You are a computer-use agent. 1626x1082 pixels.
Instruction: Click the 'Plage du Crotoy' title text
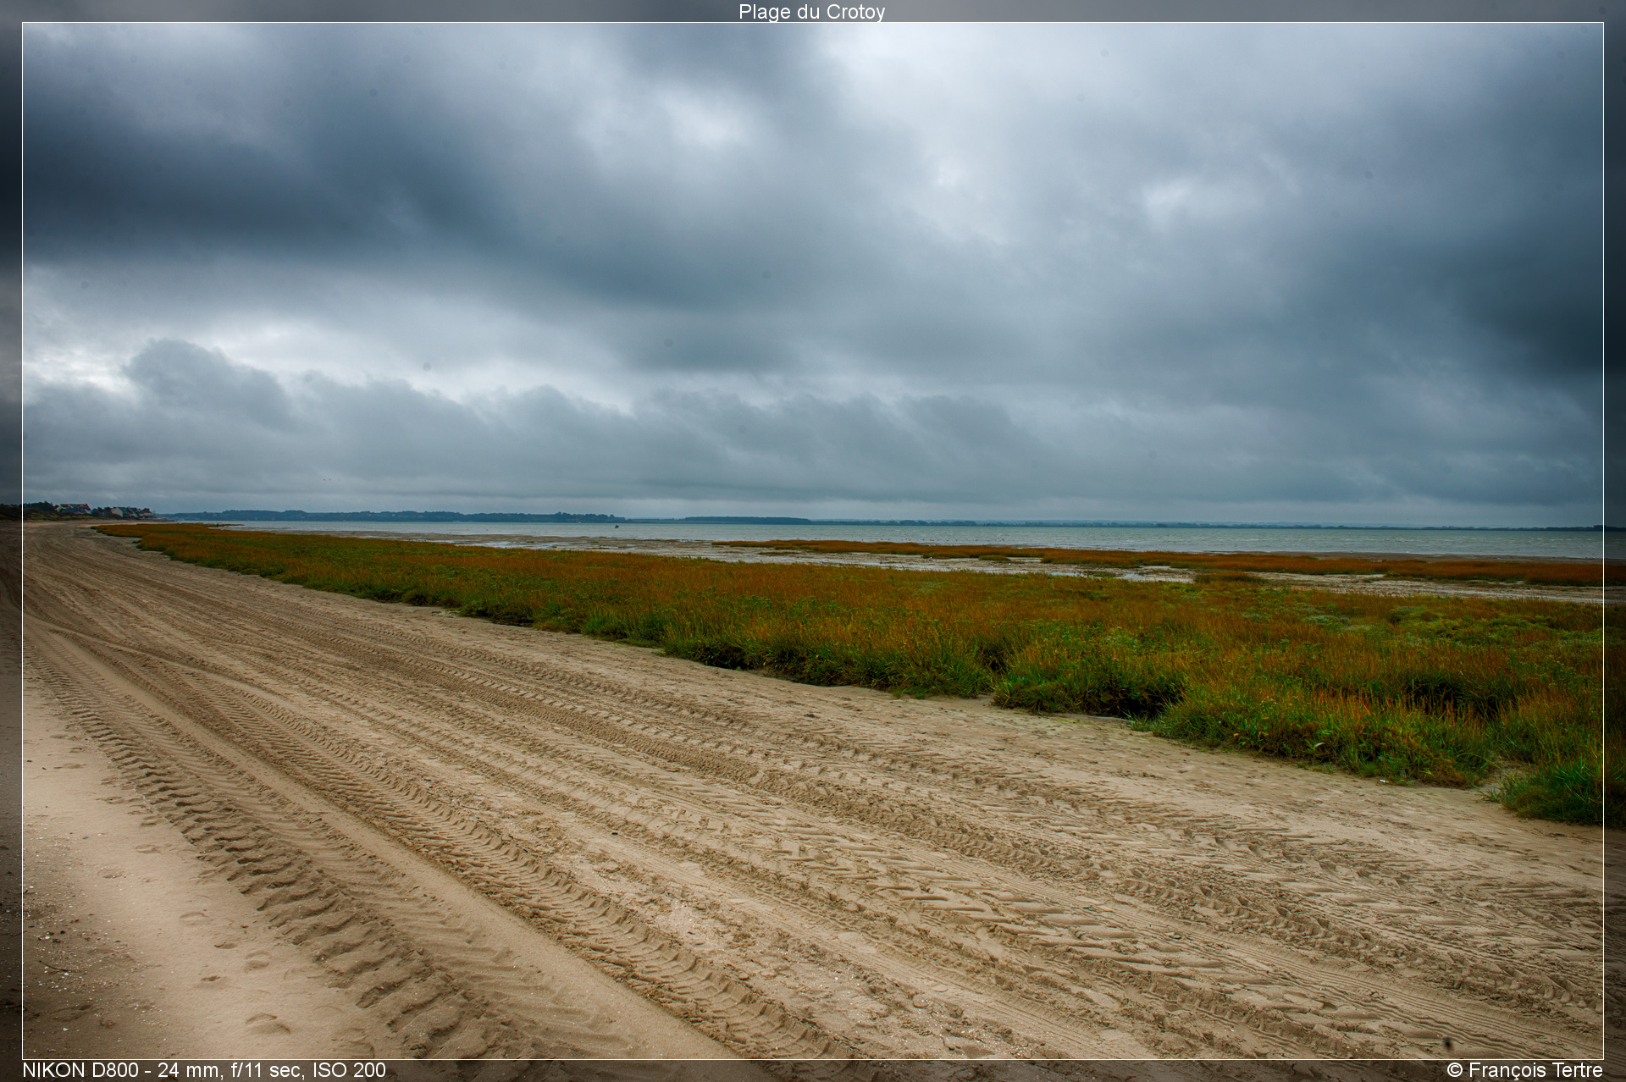pos(811,12)
